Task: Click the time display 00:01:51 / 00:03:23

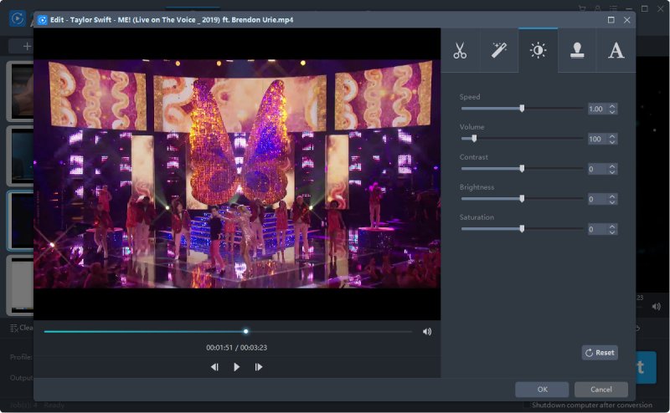Action: [x=236, y=347]
